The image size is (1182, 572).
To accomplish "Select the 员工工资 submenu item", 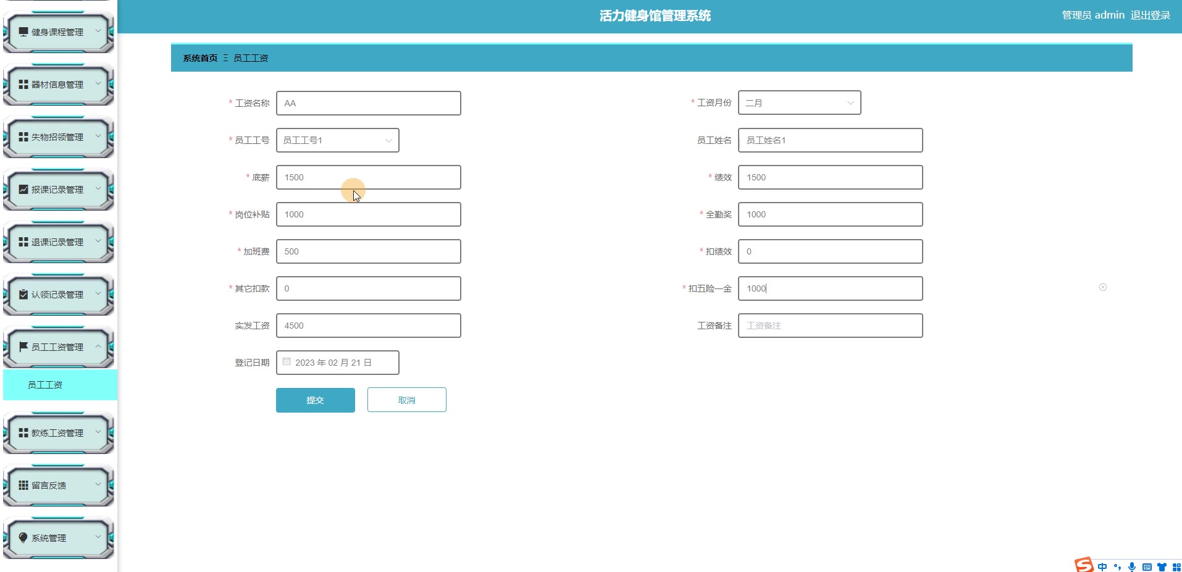I will point(60,385).
